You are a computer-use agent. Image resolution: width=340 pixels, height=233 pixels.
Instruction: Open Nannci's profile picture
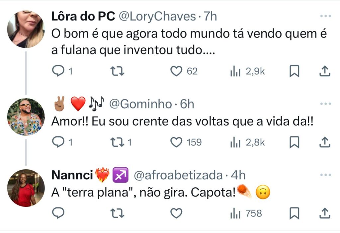[26, 188]
